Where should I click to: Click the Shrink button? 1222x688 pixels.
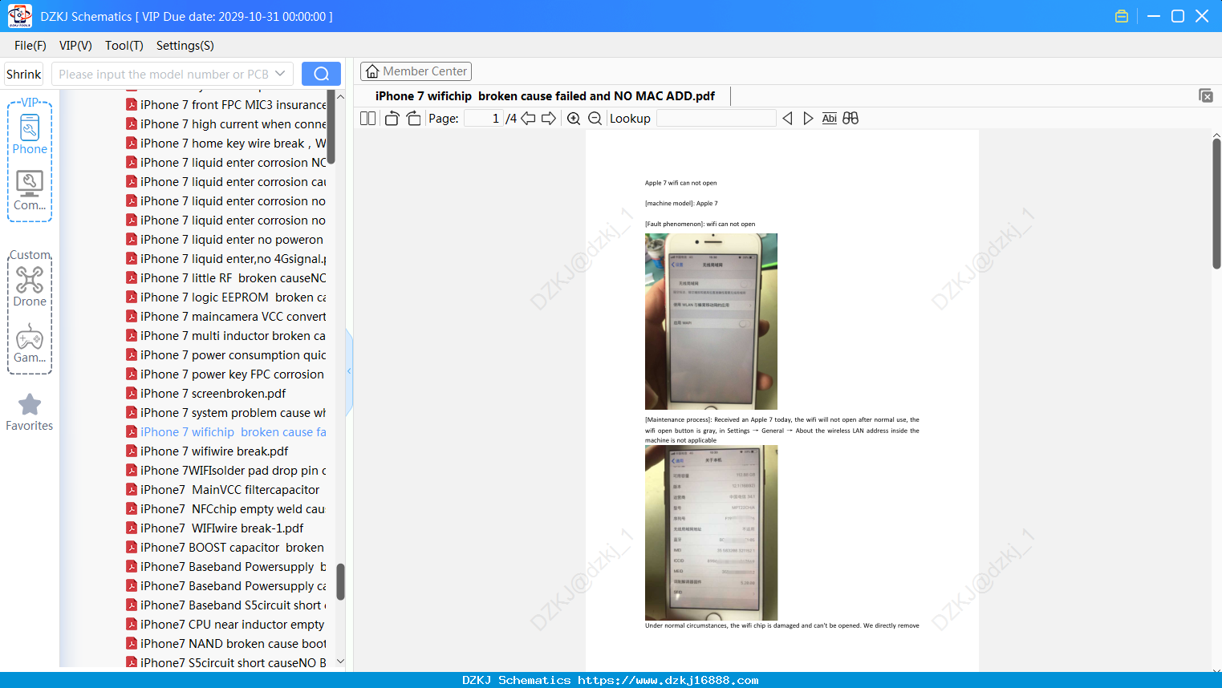tap(24, 74)
